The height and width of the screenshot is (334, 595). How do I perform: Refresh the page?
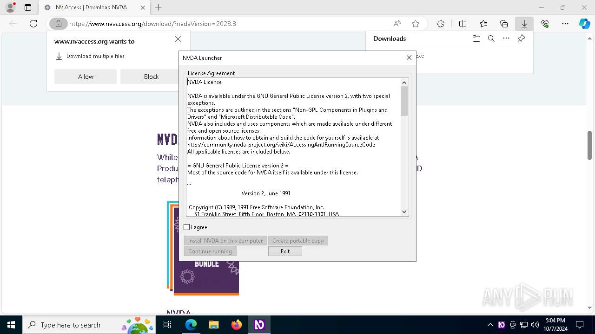tap(33, 24)
